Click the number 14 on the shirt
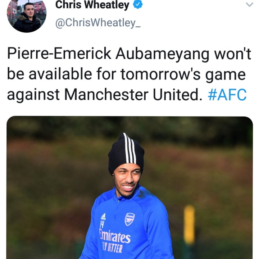This screenshot has width=259, height=259. pyautogui.click(x=102, y=224)
